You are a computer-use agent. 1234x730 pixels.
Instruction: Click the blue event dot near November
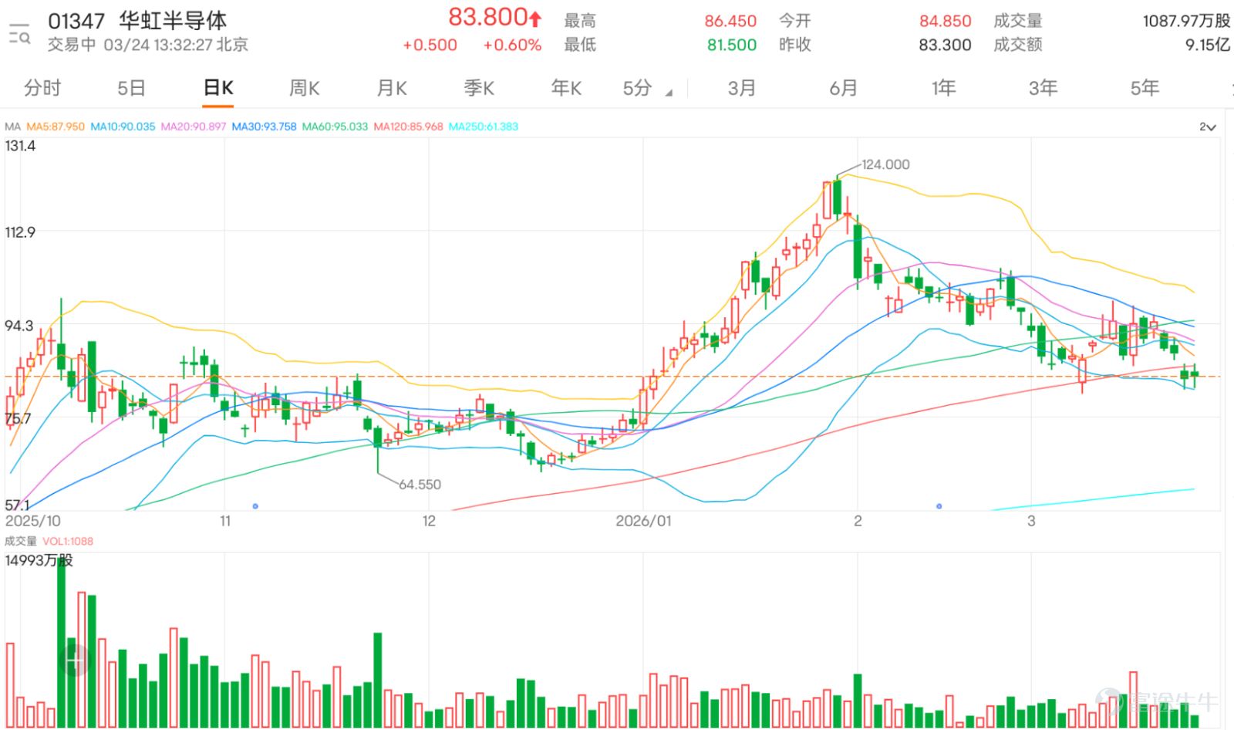pyautogui.click(x=255, y=506)
